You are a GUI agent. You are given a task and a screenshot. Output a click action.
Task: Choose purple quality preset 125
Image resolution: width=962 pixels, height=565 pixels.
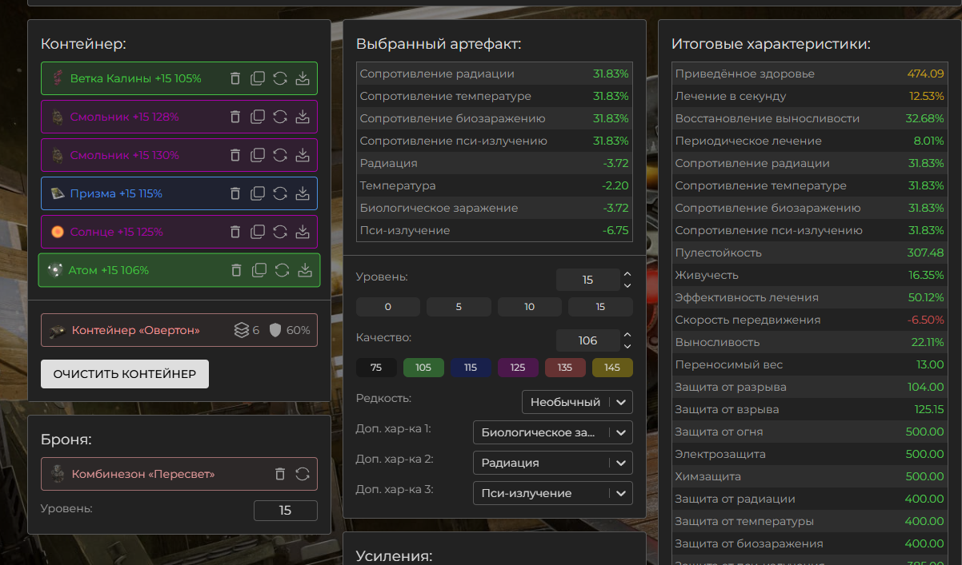click(518, 368)
